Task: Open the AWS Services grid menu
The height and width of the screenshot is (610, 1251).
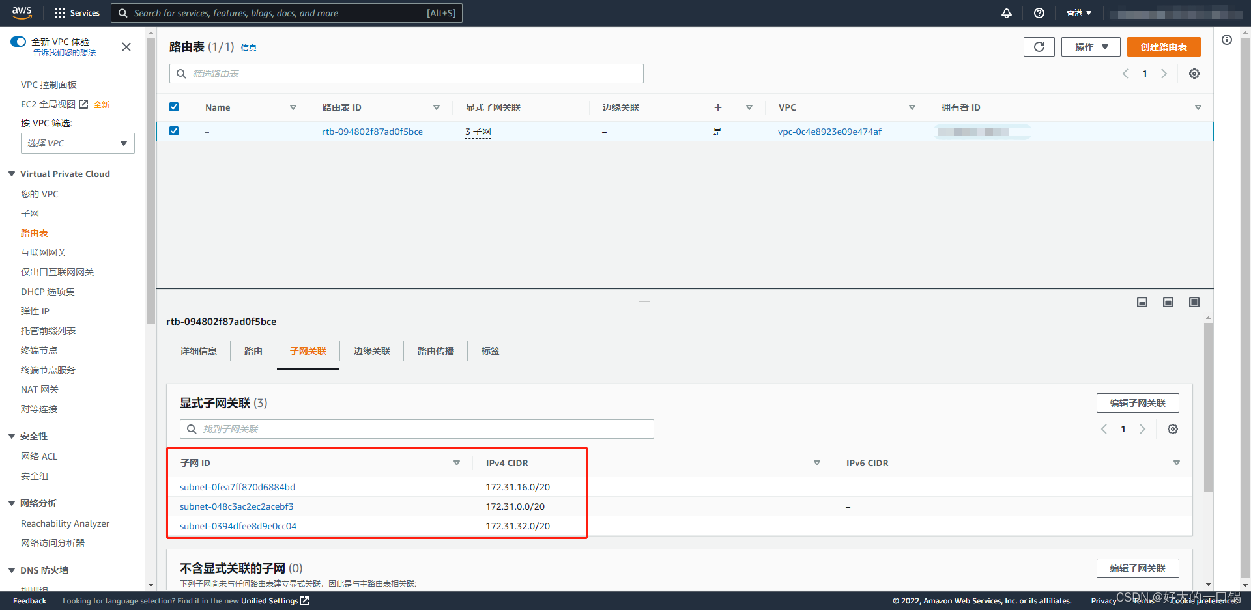Action: [77, 13]
